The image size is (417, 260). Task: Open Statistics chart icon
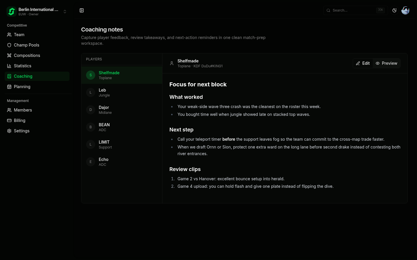(9, 66)
